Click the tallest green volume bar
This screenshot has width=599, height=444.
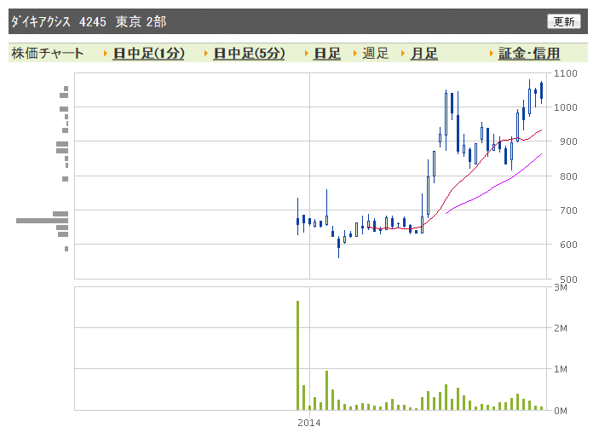298,355
